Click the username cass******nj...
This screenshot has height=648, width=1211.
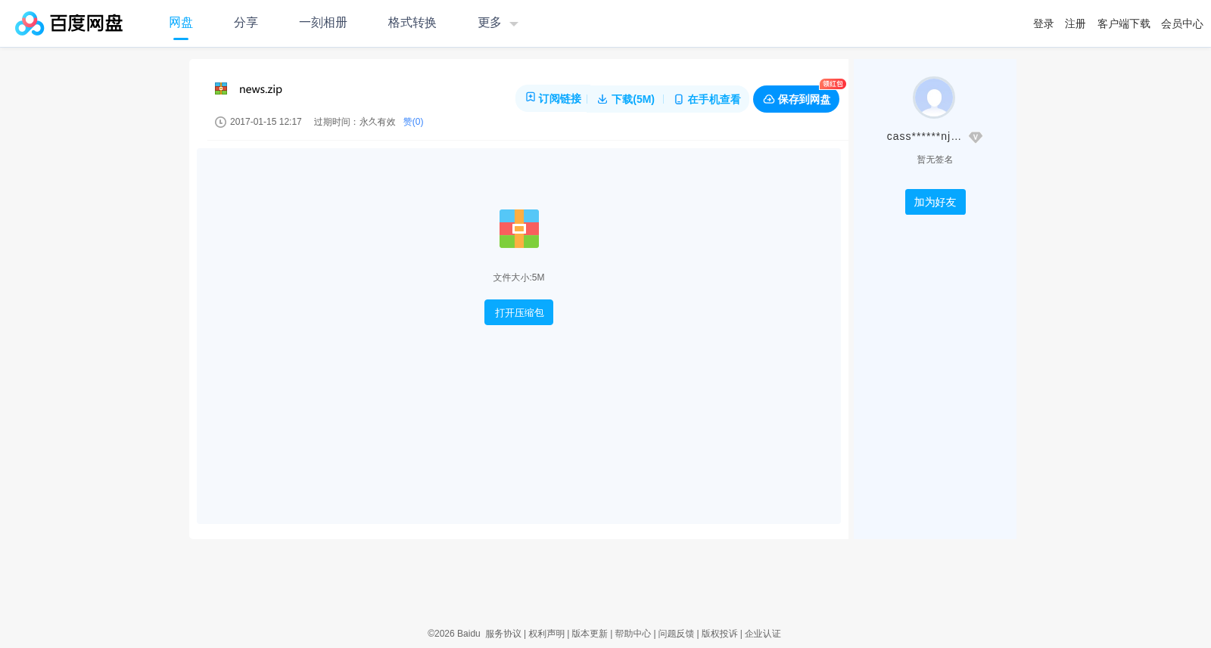tap(924, 136)
